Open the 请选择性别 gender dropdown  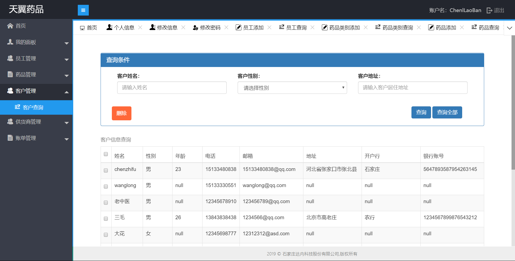(x=292, y=88)
